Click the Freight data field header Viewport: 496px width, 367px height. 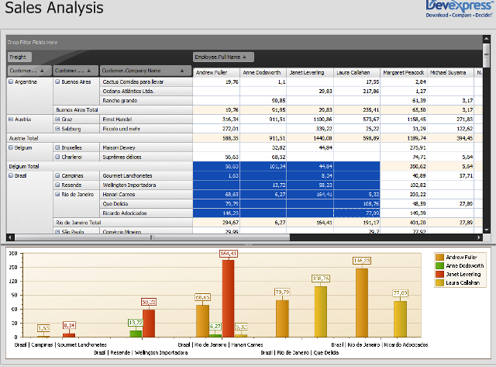point(19,57)
